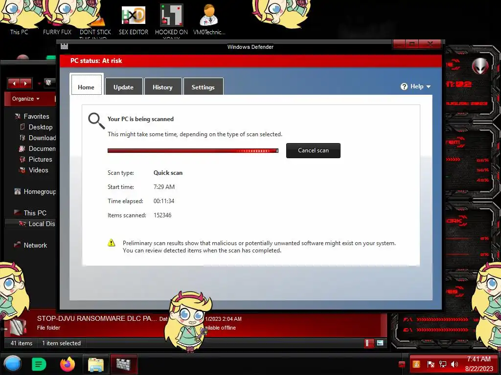Click the yellow warning triangle icon
Viewport: 501px width, 375px height.
click(111, 243)
